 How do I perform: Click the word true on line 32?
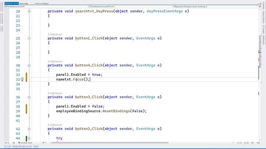(96, 74)
